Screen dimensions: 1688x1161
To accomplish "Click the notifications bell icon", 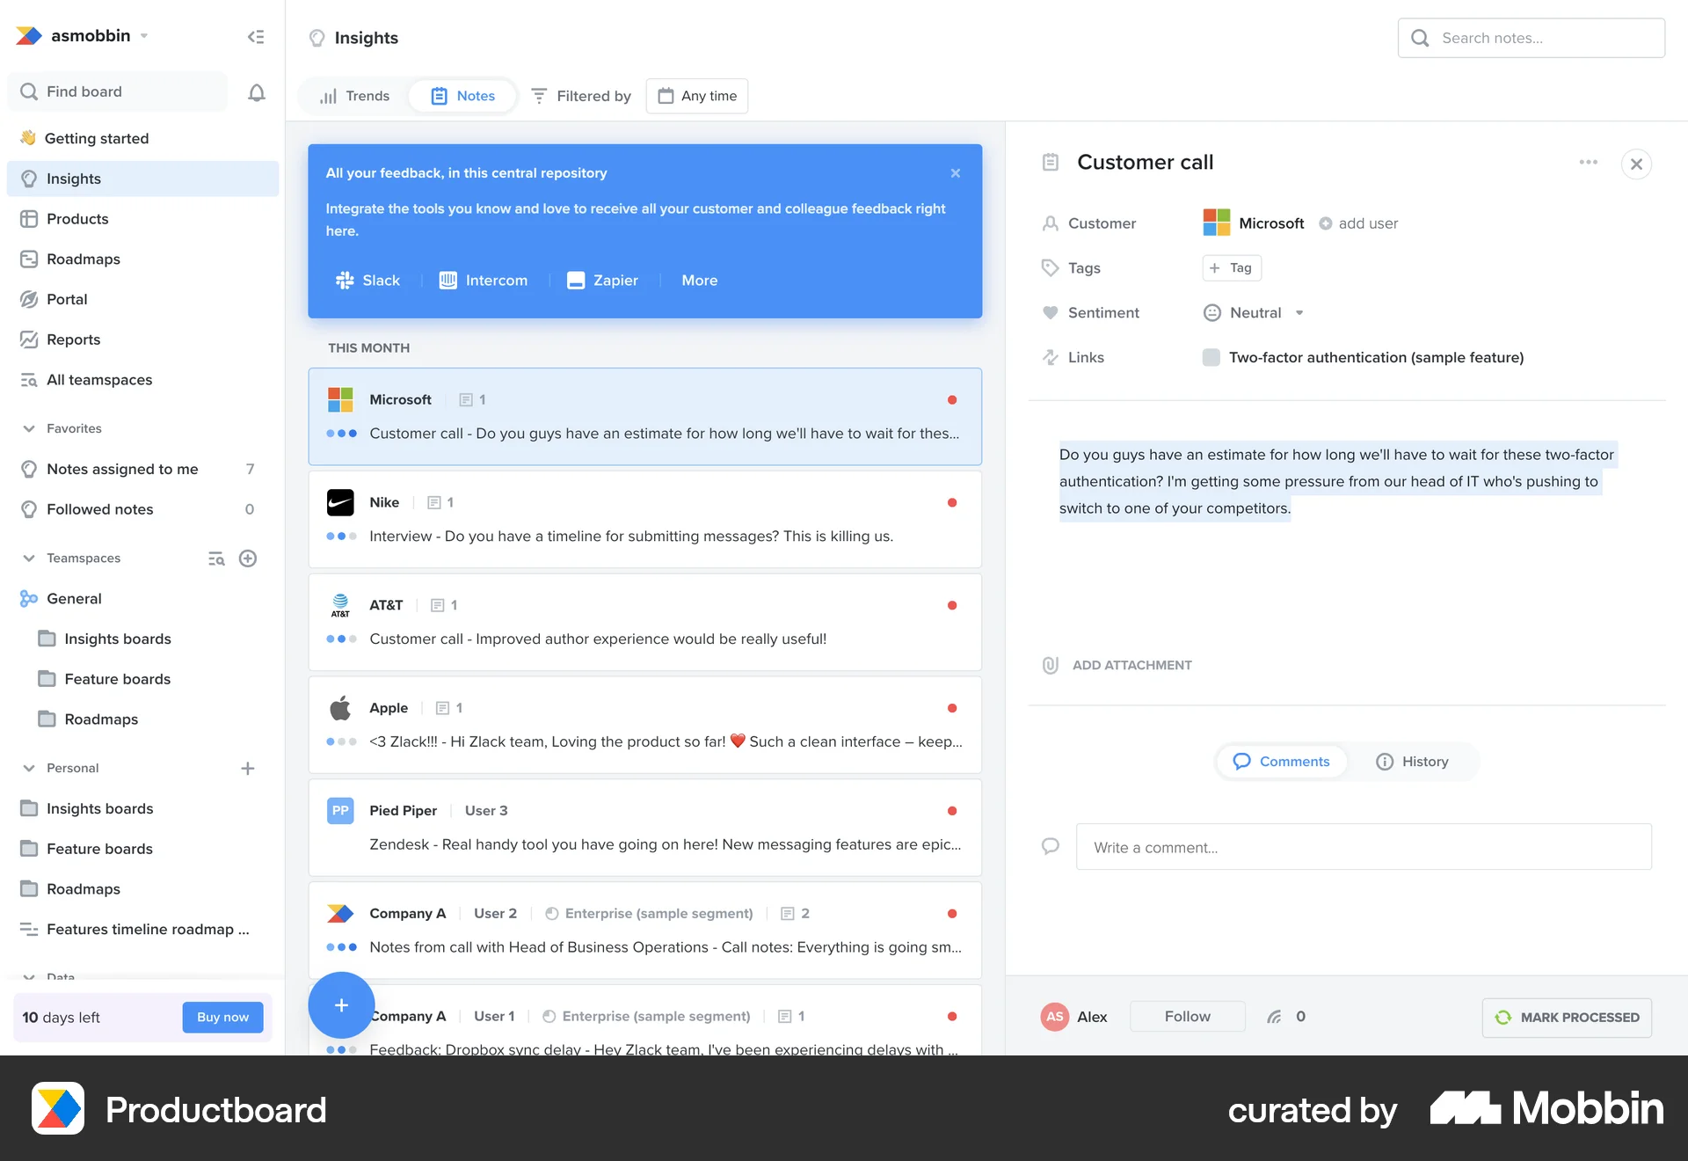I will pyautogui.click(x=256, y=92).
